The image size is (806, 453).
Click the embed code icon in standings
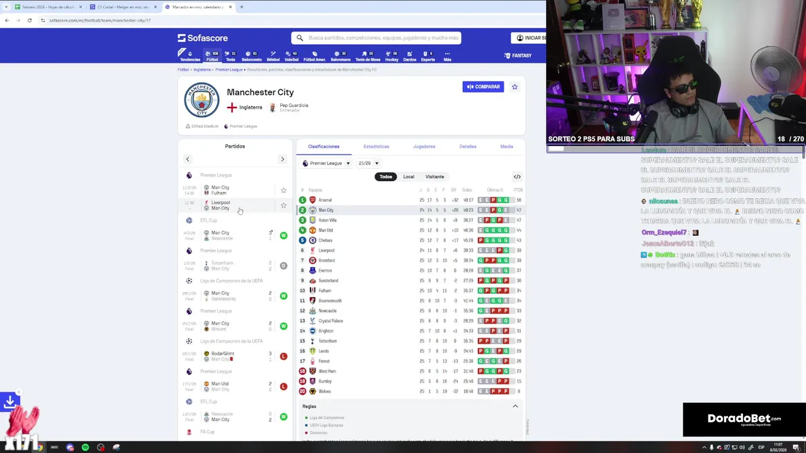517,177
